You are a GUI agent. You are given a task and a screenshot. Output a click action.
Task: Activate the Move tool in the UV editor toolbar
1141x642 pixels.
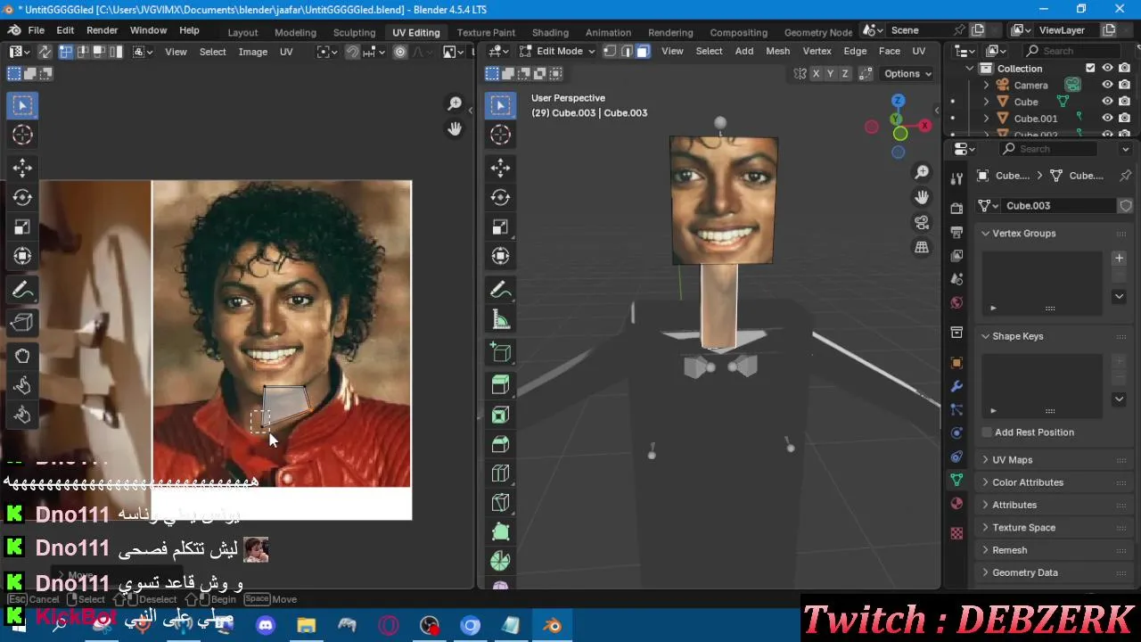[x=22, y=168]
